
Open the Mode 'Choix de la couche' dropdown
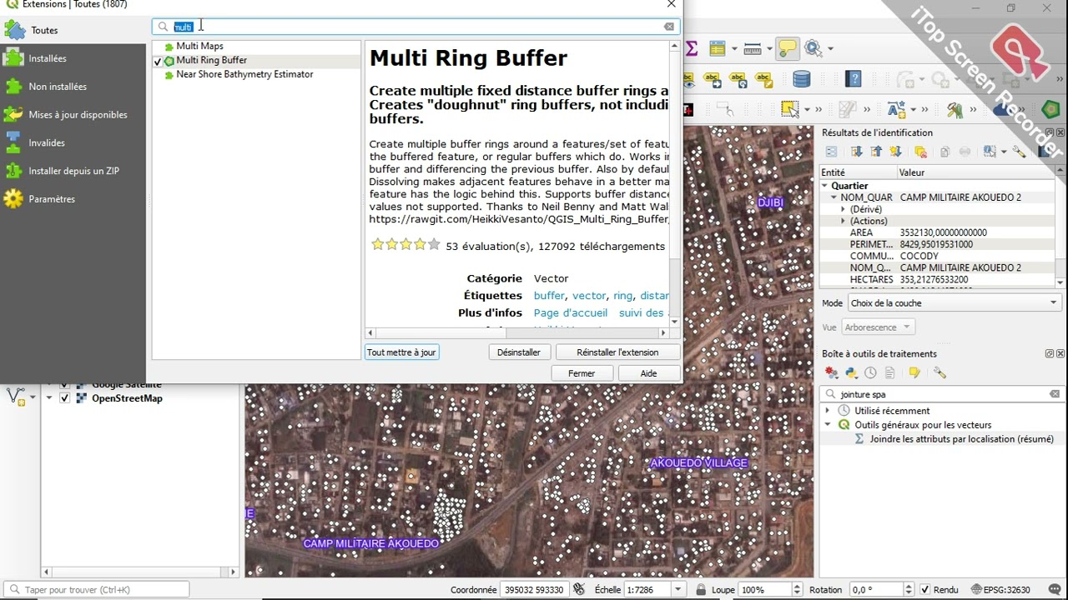pos(955,303)
